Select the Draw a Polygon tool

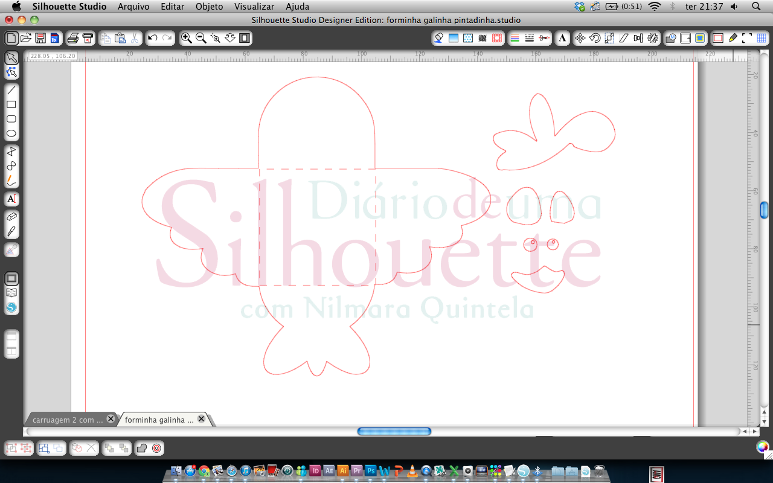(x=11, y=152)
